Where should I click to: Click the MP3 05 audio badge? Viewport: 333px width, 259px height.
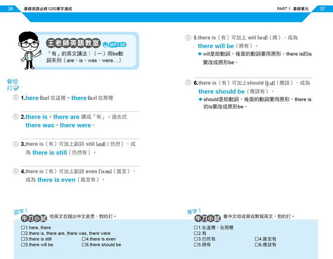[x=115, y=45]
